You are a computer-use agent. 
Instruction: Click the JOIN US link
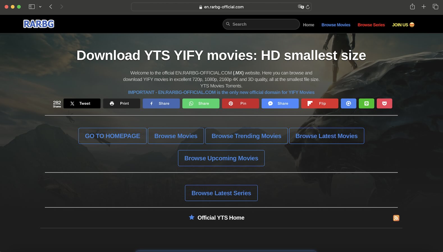(403, 25)
